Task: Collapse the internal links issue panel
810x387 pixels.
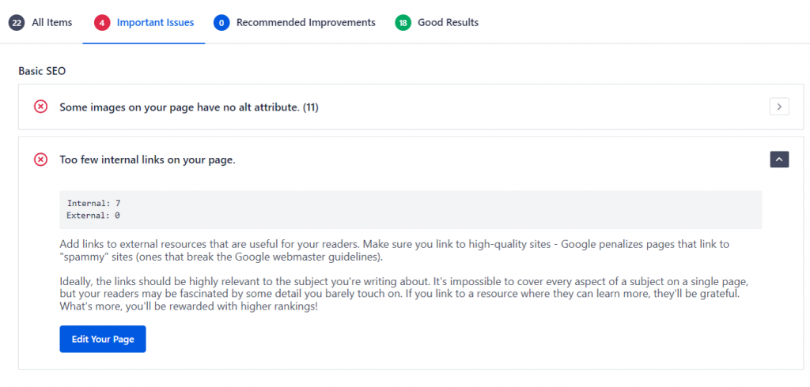Action: (779, 160)
